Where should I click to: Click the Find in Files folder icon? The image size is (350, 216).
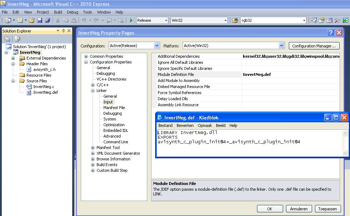[x=235, y=20]
